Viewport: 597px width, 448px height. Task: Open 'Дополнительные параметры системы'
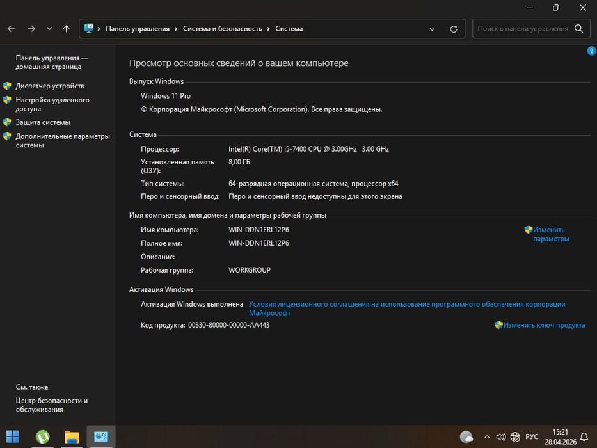[x=63, y=141]
